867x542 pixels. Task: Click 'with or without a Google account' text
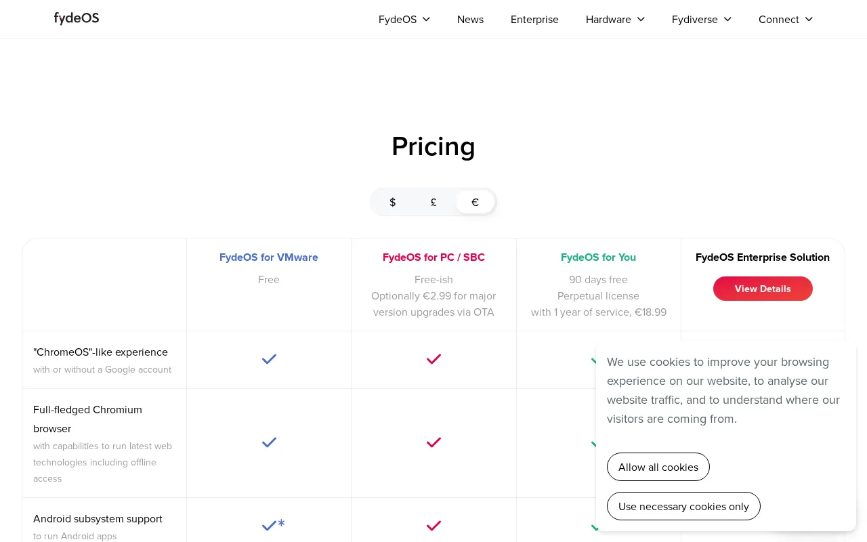pyautogui.click(x=102, y=370)
